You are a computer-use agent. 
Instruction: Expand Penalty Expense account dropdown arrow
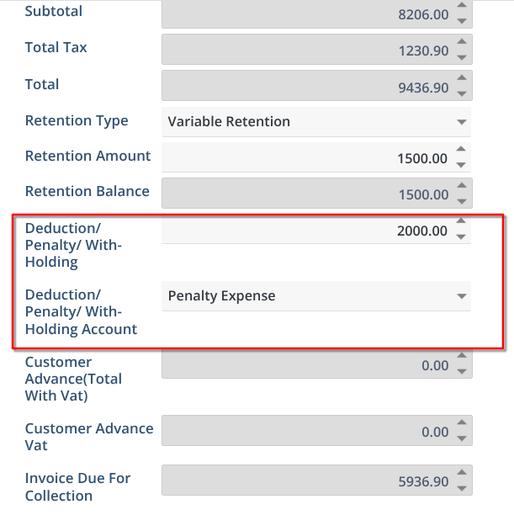461,296
